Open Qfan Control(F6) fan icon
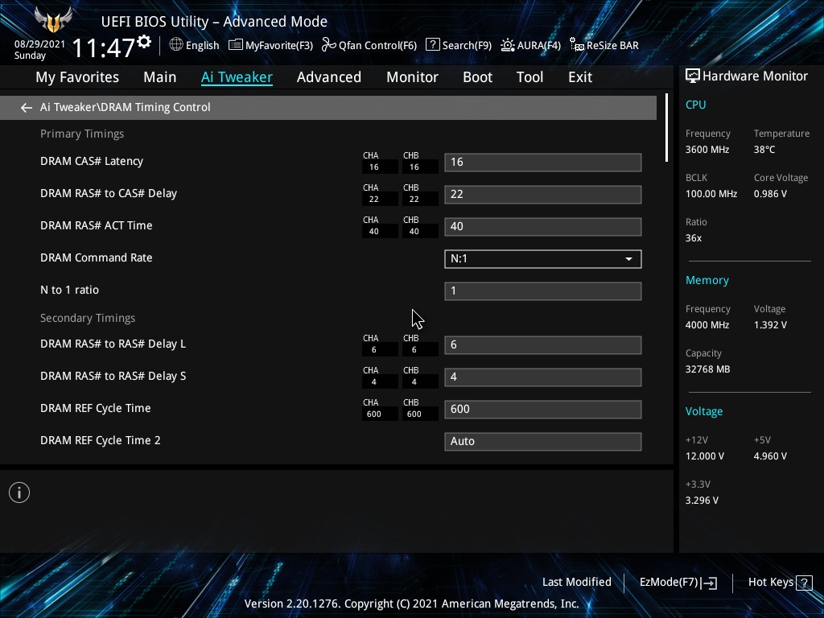 point(329,45)
